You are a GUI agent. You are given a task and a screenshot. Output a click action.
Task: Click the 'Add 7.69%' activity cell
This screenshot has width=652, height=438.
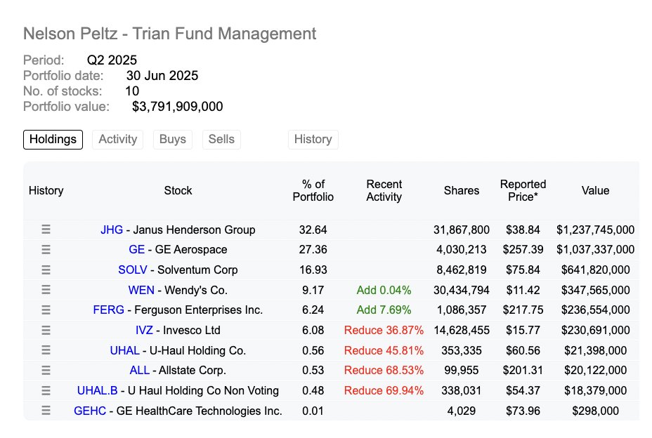[384, 310]
